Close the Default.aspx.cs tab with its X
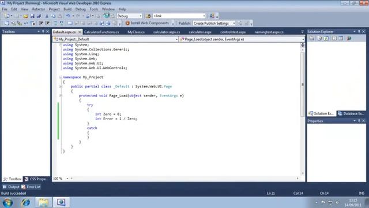 point(80,32)
